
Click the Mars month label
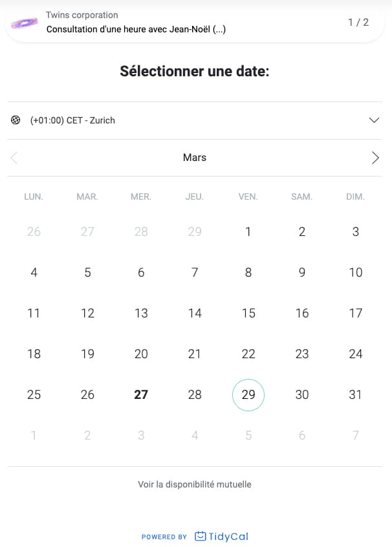tap(195, 157)
